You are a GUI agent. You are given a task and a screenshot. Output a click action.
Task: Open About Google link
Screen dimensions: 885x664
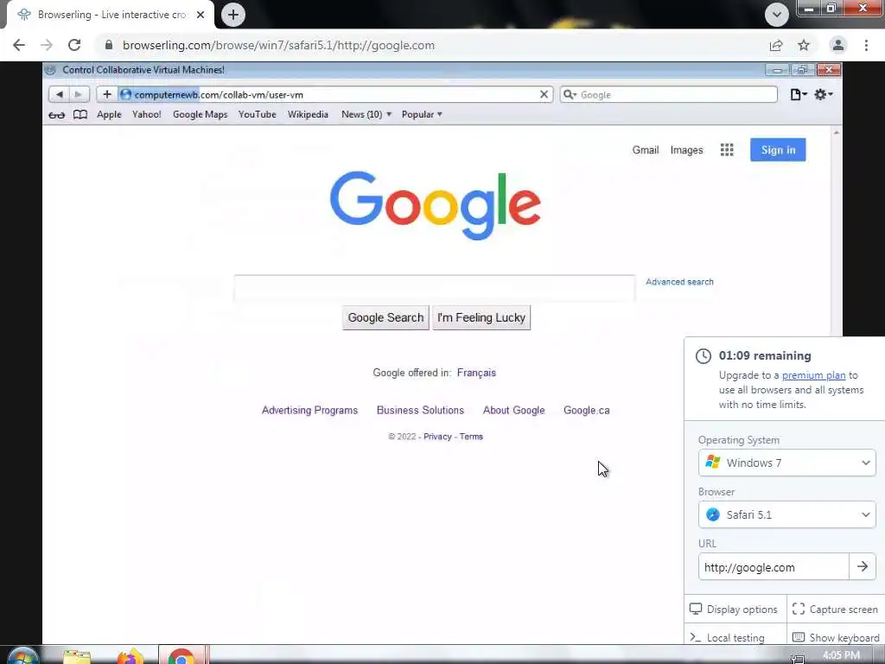tap(513, 411)
